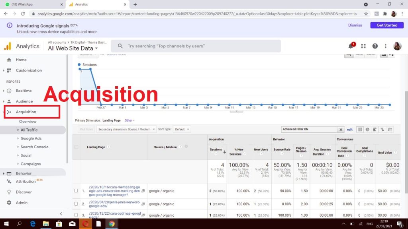The image size is (408, 229).
Task: Switch to the comparison view icon
Action: (382, 129)
